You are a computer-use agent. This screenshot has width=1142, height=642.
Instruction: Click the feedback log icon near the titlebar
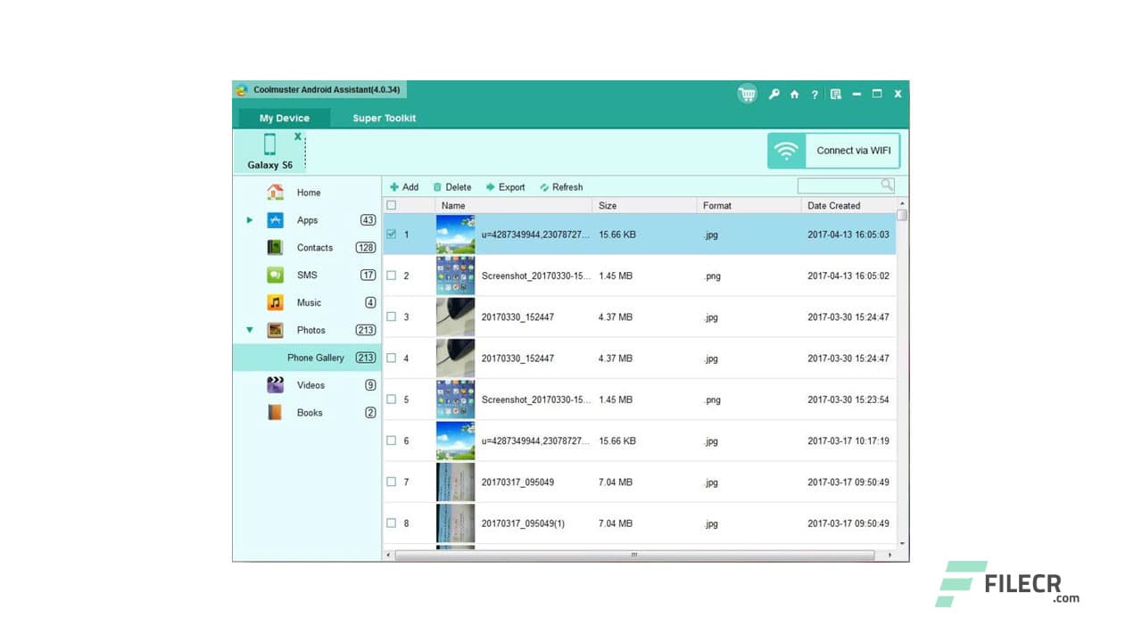(835, 94)
